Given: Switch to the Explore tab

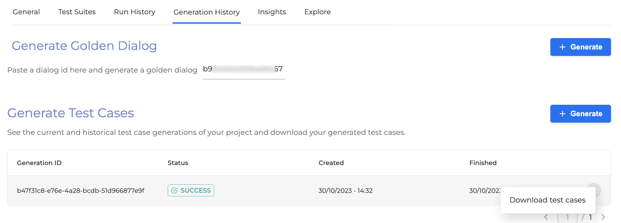Looking at the screenshot, I should coord(317,12).
